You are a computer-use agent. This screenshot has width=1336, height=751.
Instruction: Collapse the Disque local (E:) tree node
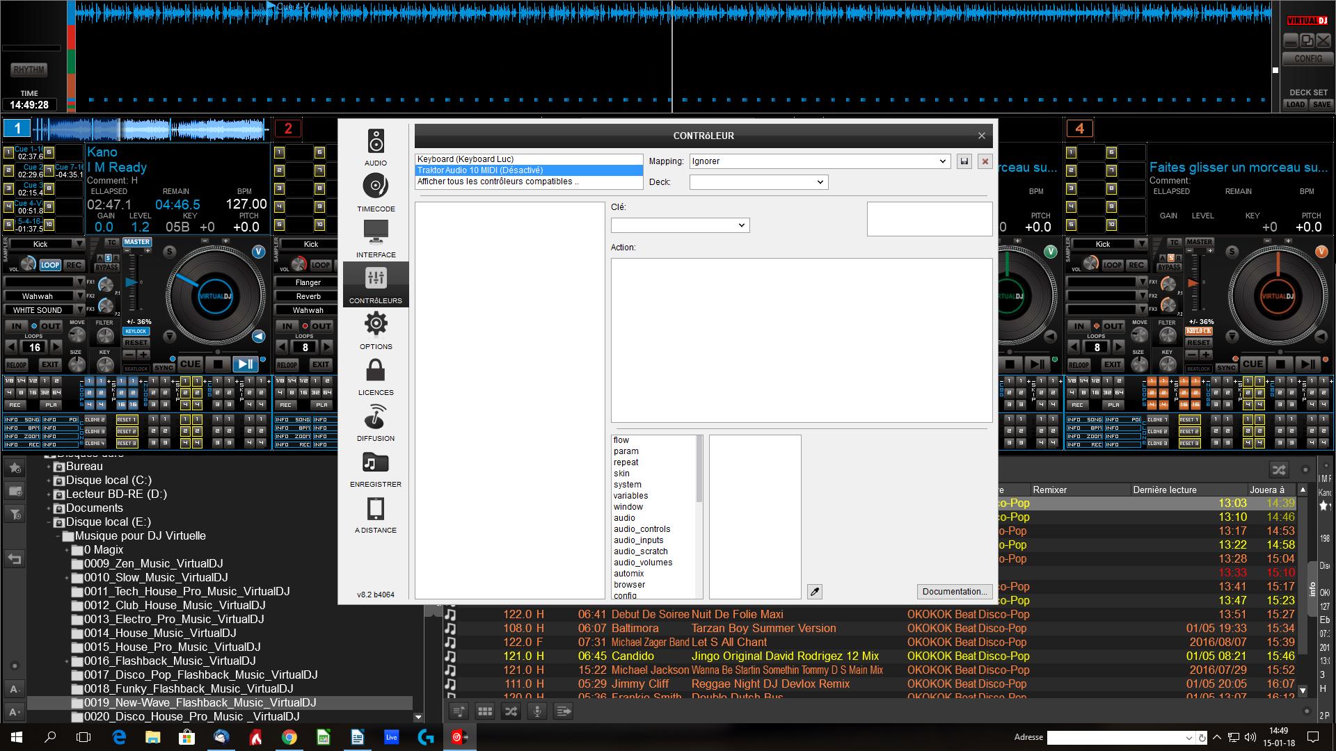pos(49,522)
